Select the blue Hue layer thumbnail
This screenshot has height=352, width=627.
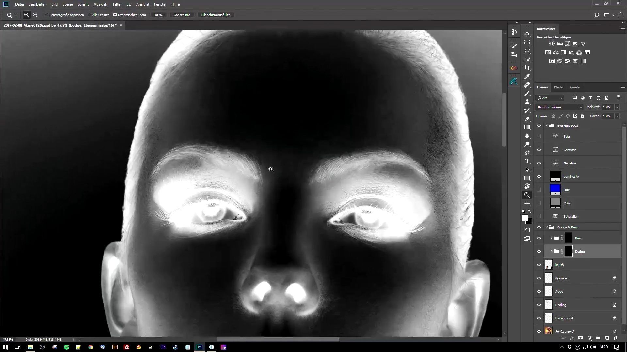(x=555, y=189)
